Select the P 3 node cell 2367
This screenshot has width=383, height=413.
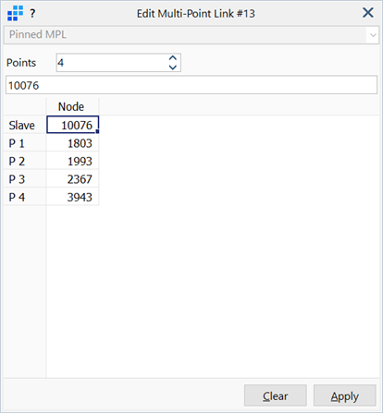pos(72,179)
